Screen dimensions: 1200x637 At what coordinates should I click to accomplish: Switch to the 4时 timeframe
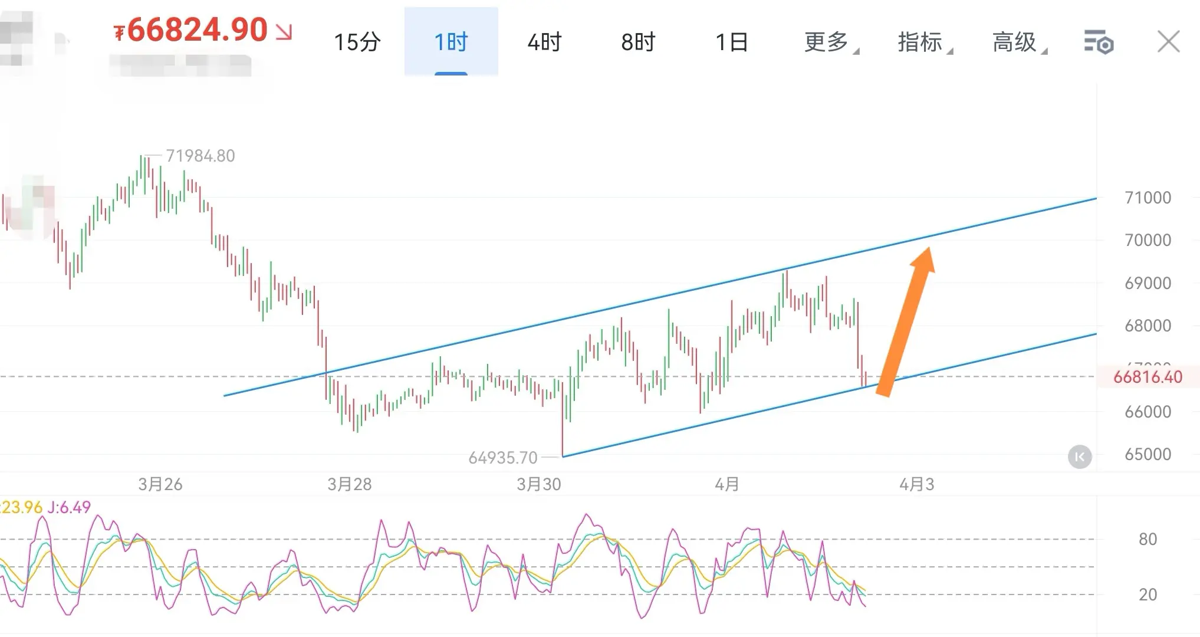[544, 42]
